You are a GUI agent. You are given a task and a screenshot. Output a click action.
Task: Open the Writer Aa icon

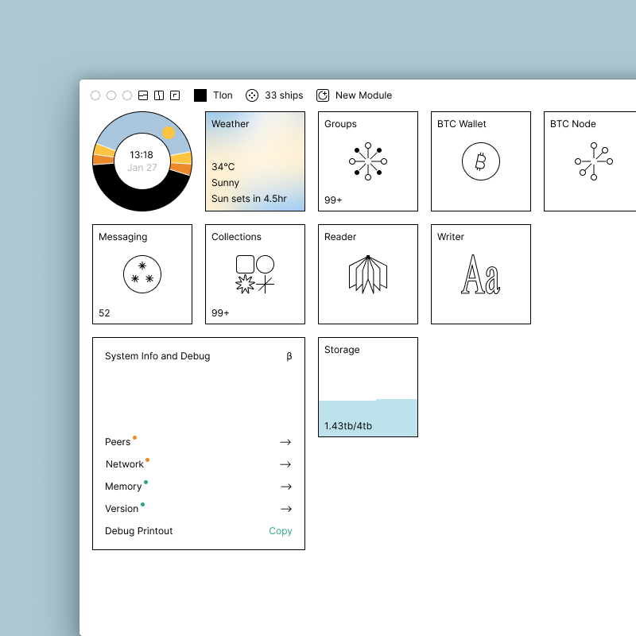pos(481,274)
